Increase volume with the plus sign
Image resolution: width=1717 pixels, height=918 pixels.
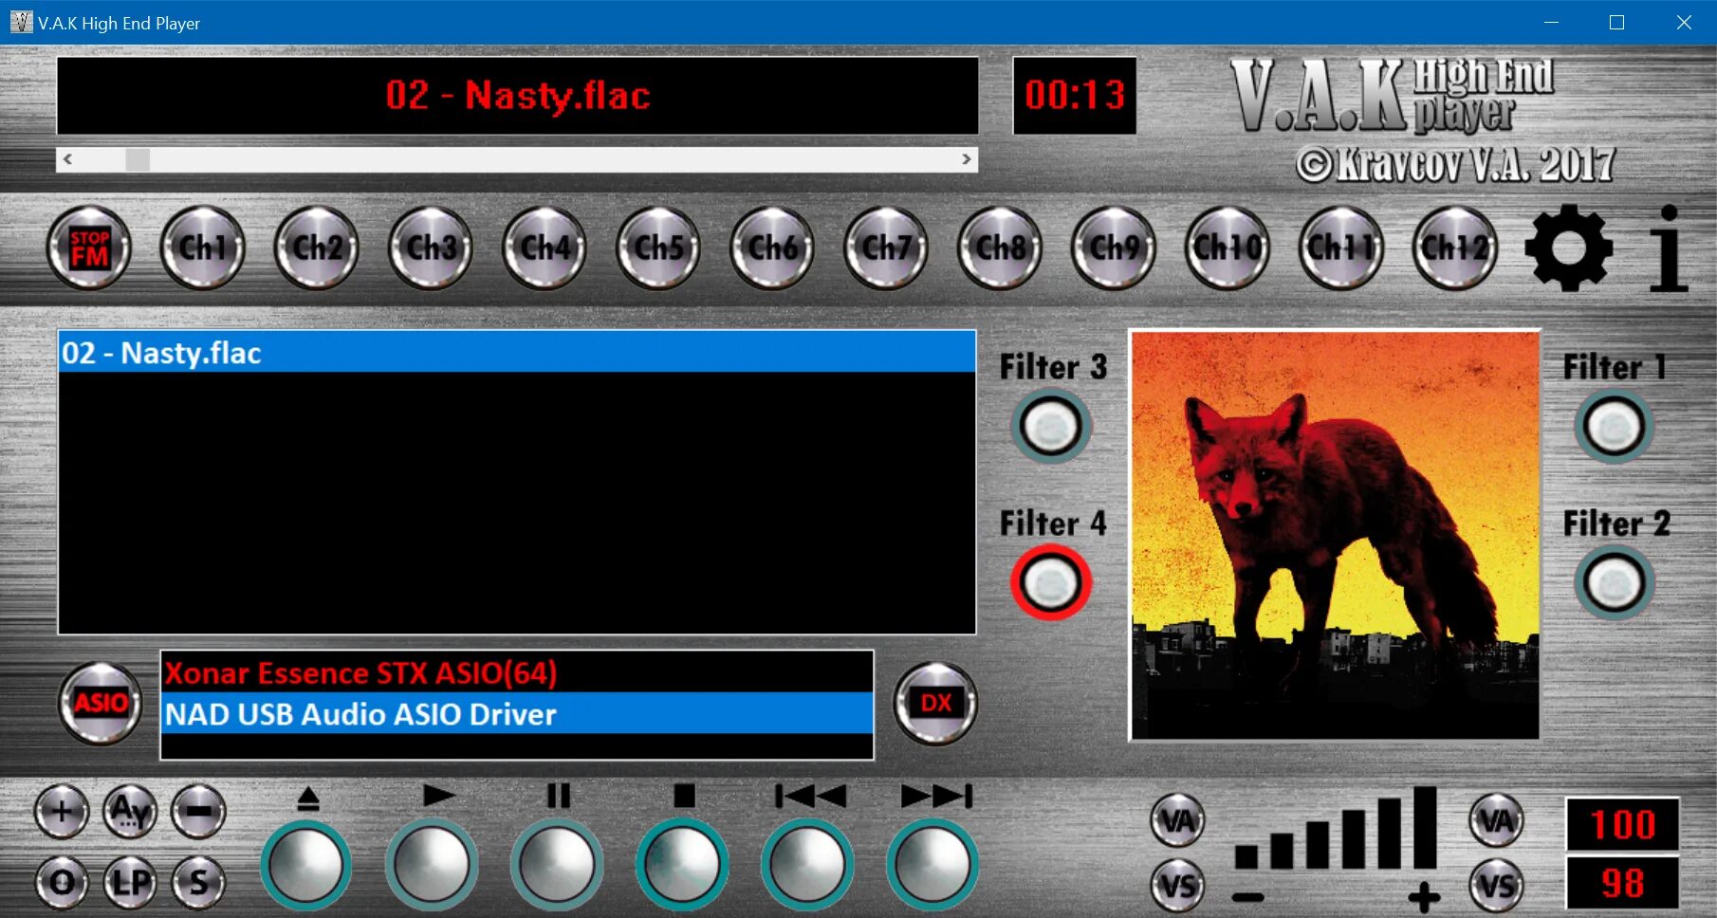click(1424, 896)
